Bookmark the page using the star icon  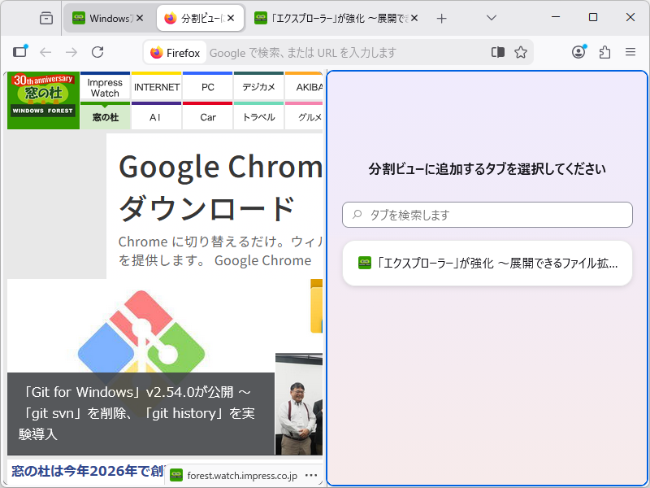pyautogui.click(x=520, y=51)
